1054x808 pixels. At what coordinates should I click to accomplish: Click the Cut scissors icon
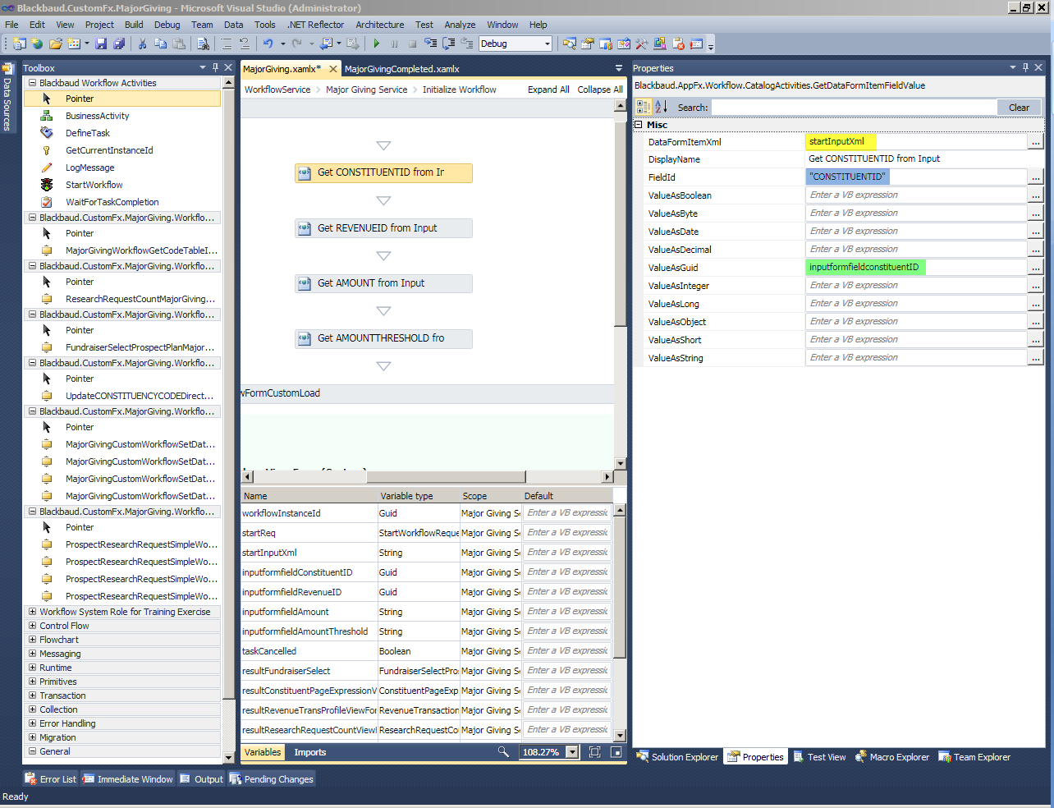tap(142, 44)
